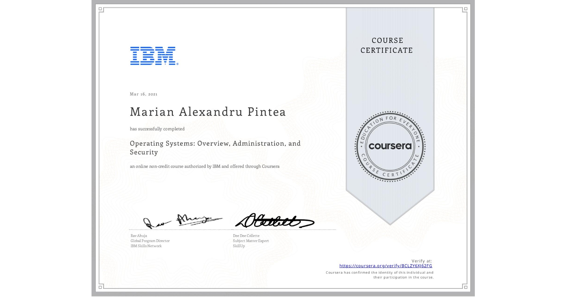This screenshot has width=567, height=297.
Task: Click Dee Dee Collette's signature
Action: point(274,221)
